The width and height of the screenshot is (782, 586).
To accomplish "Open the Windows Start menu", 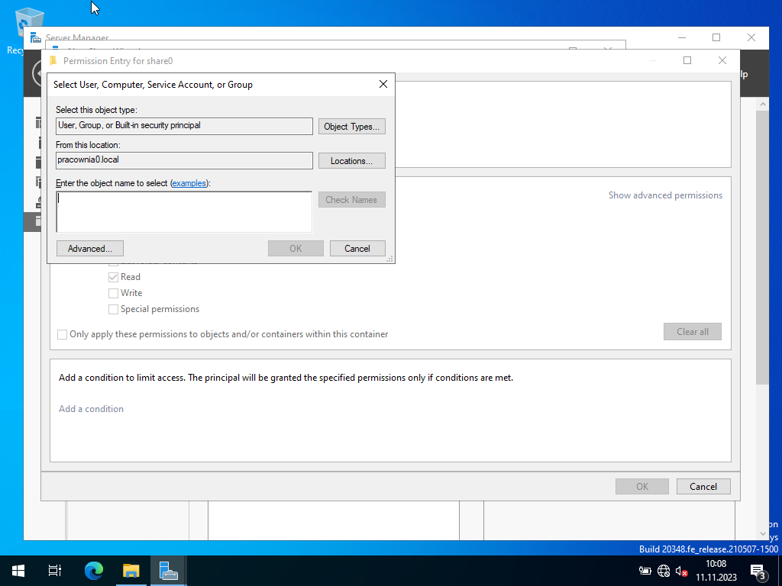I will (18, 570).
